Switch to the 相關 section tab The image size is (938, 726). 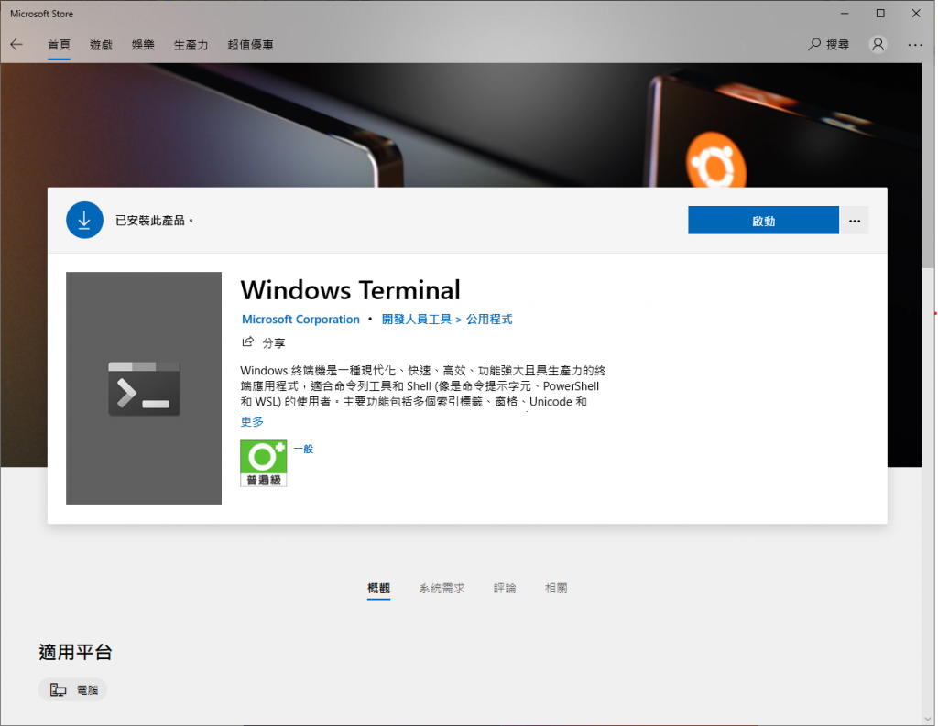pyautogui.click(x=556, y=588)
